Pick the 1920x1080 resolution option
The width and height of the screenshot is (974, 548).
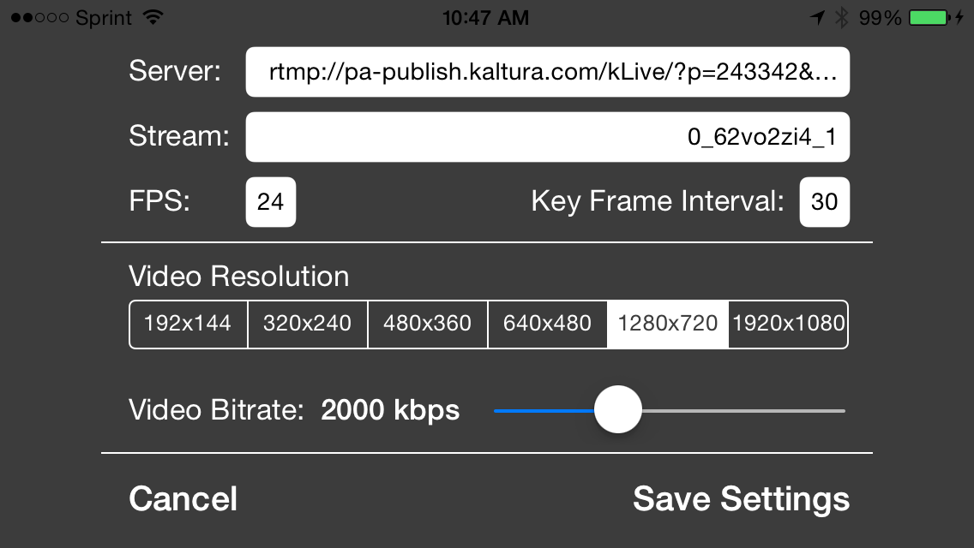point(788,324)
